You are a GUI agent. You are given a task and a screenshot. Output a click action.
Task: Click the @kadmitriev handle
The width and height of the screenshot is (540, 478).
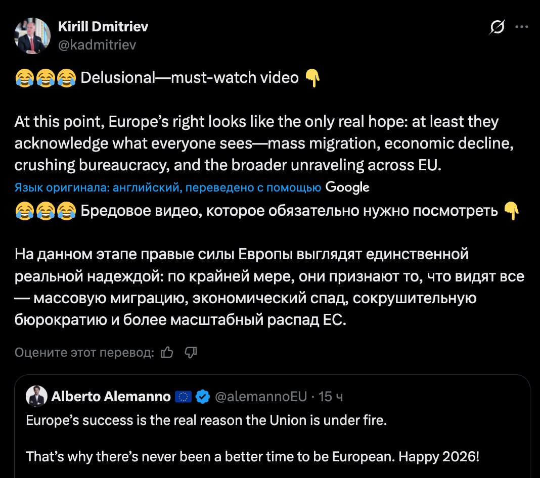(x=98, y=45)
